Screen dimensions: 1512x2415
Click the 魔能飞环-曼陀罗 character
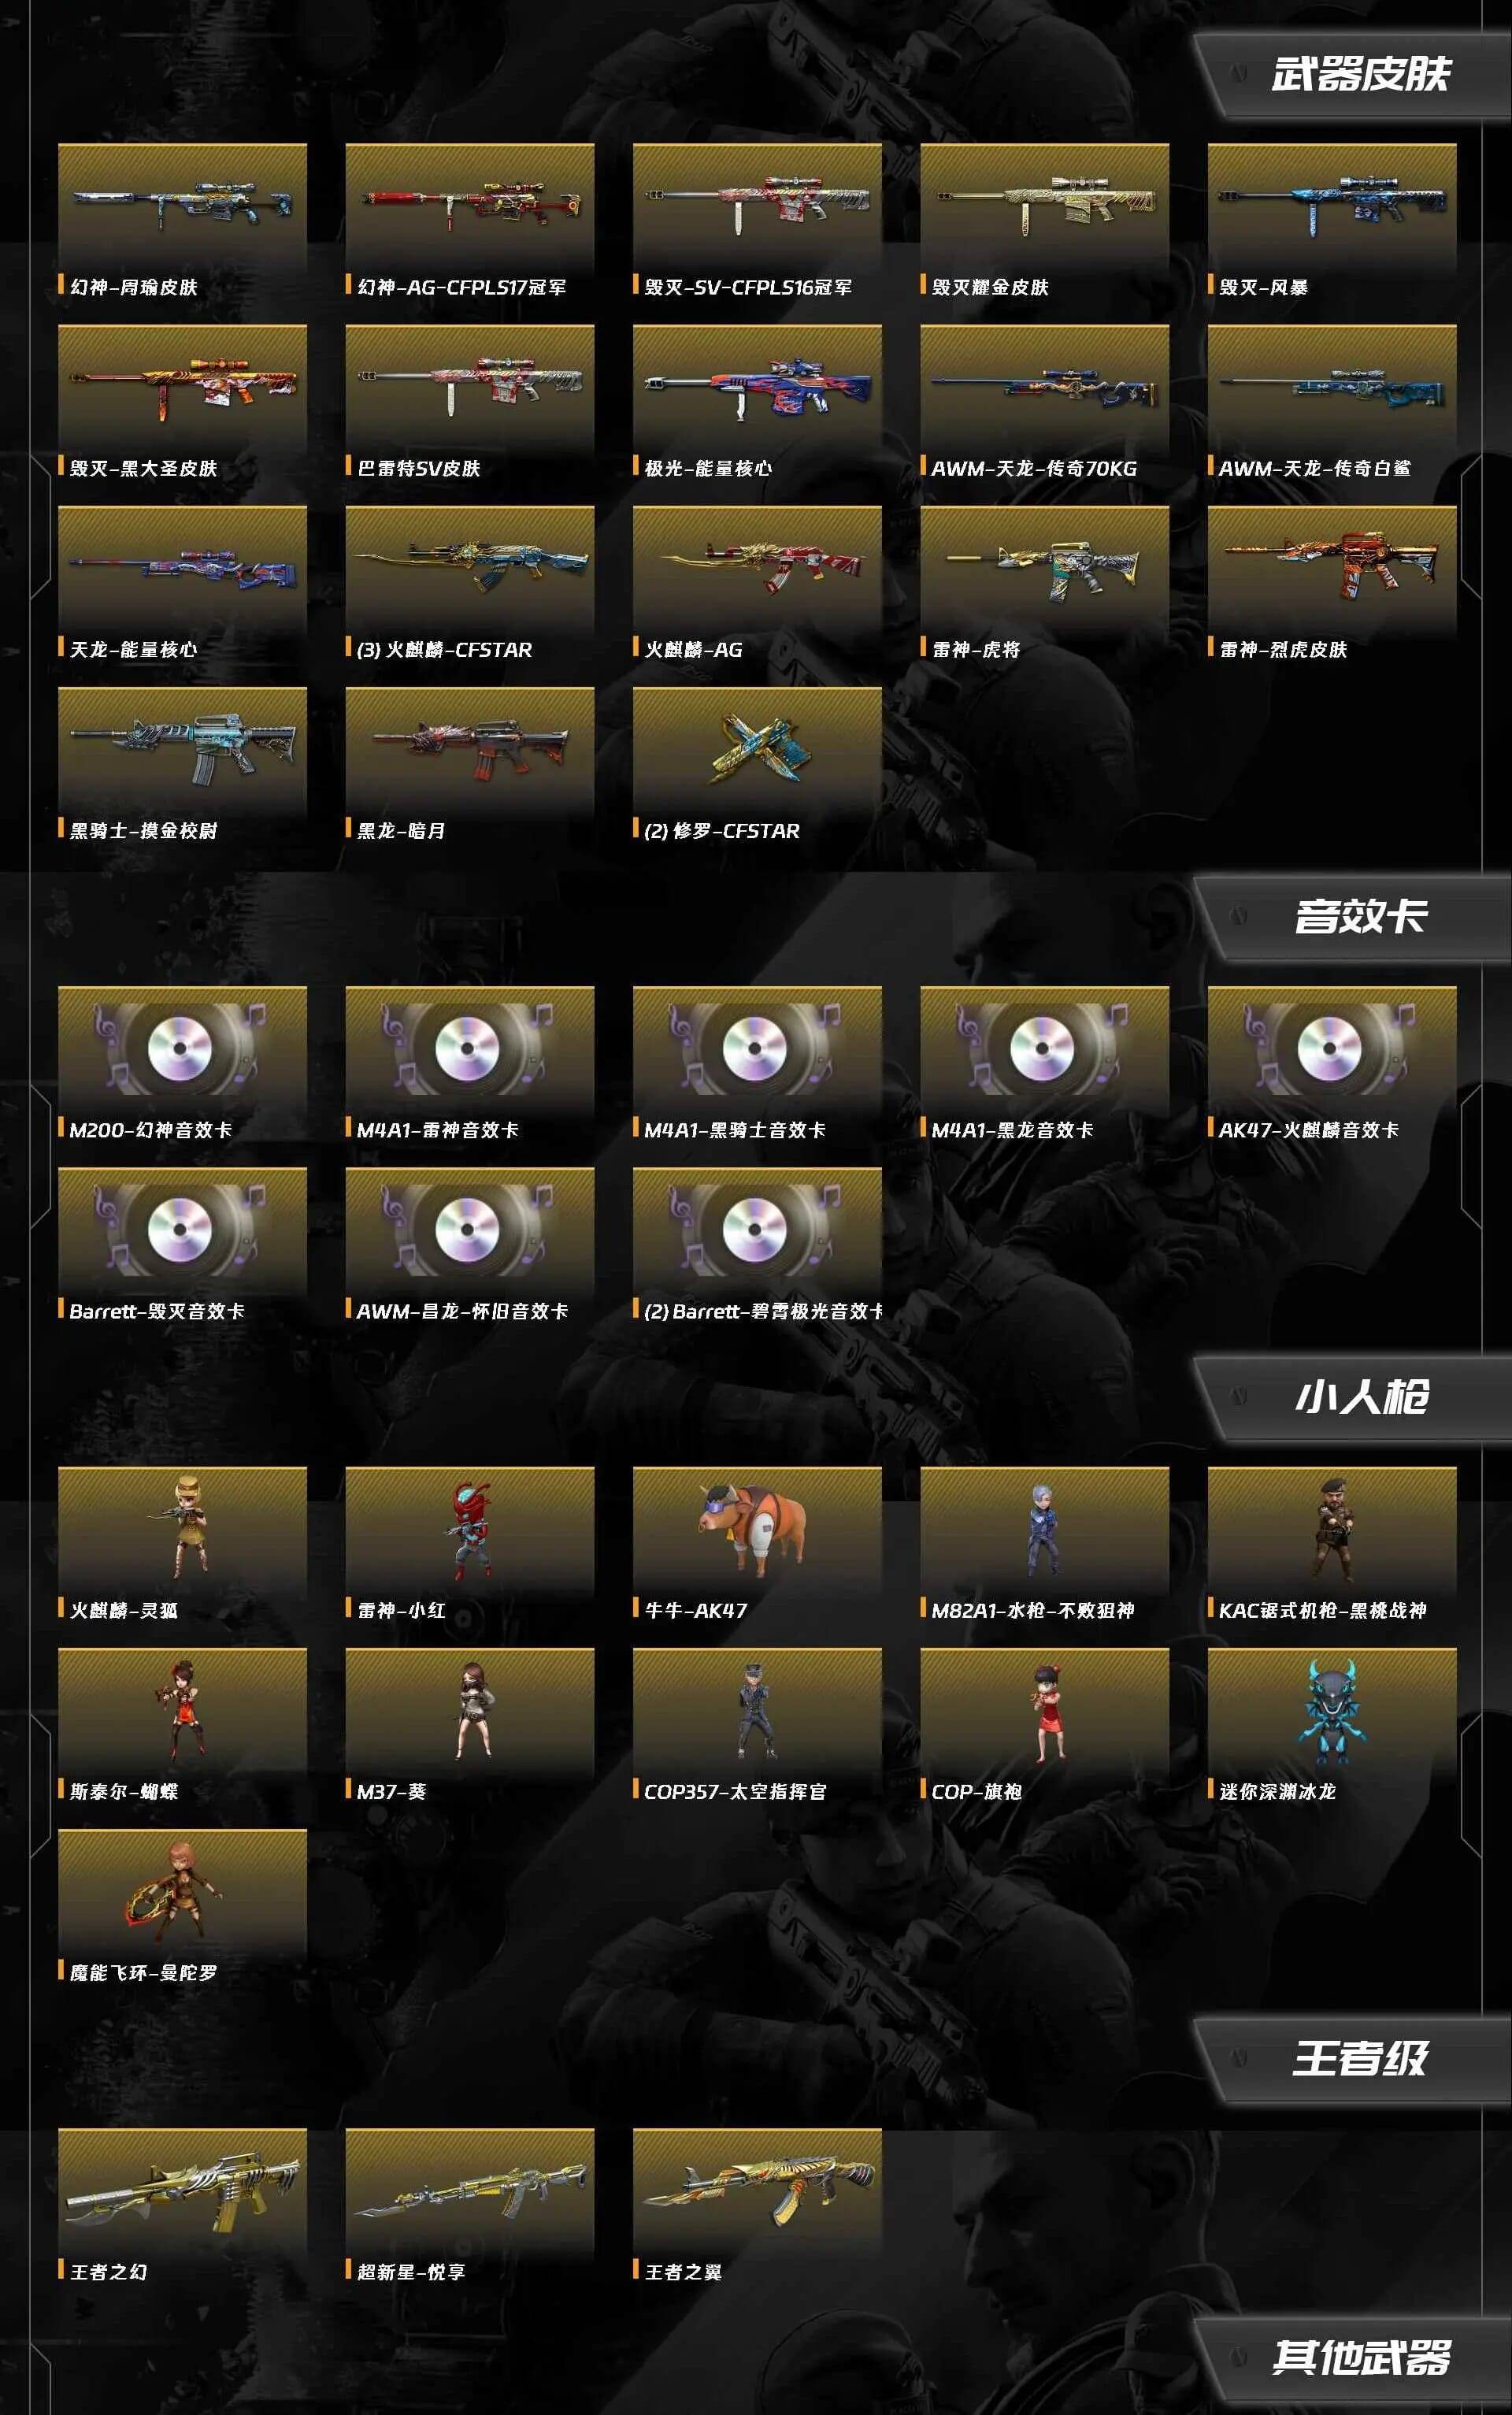click(x=182, y=1905)
